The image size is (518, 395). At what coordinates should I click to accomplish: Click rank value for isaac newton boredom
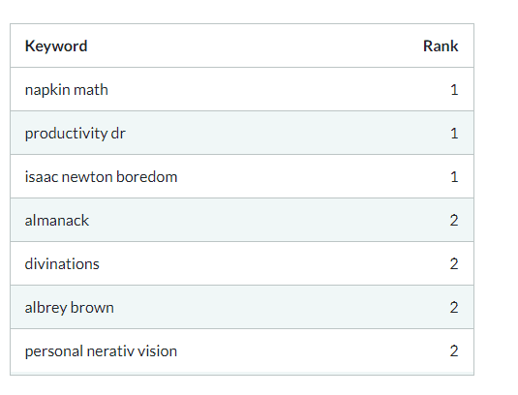[x=454, y=177]
